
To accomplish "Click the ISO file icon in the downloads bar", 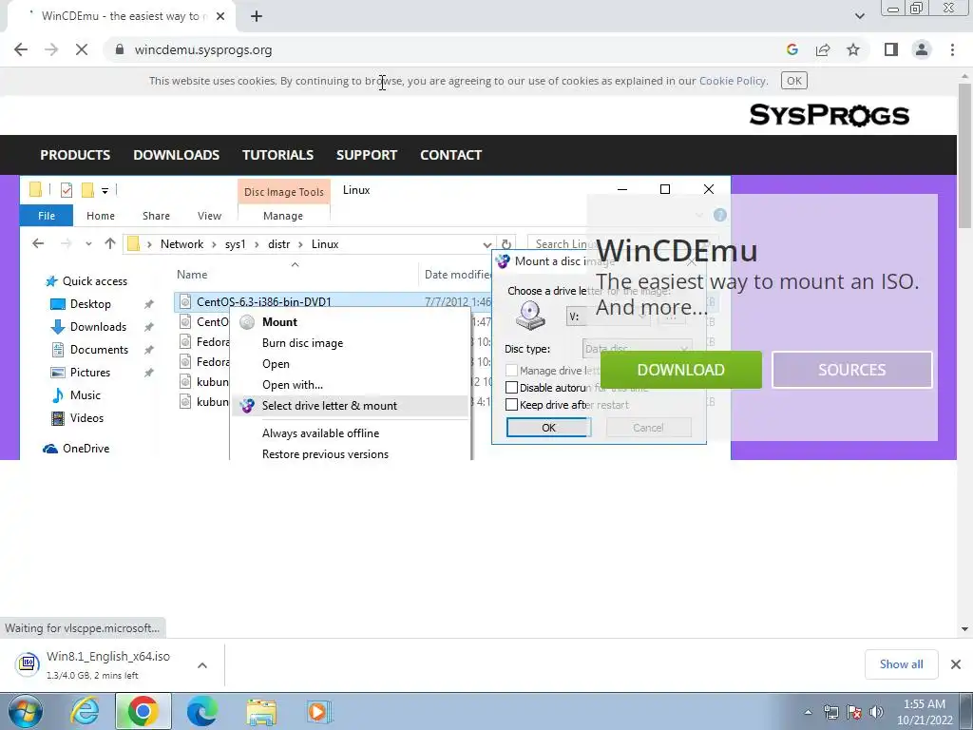I will pos(28,663).
